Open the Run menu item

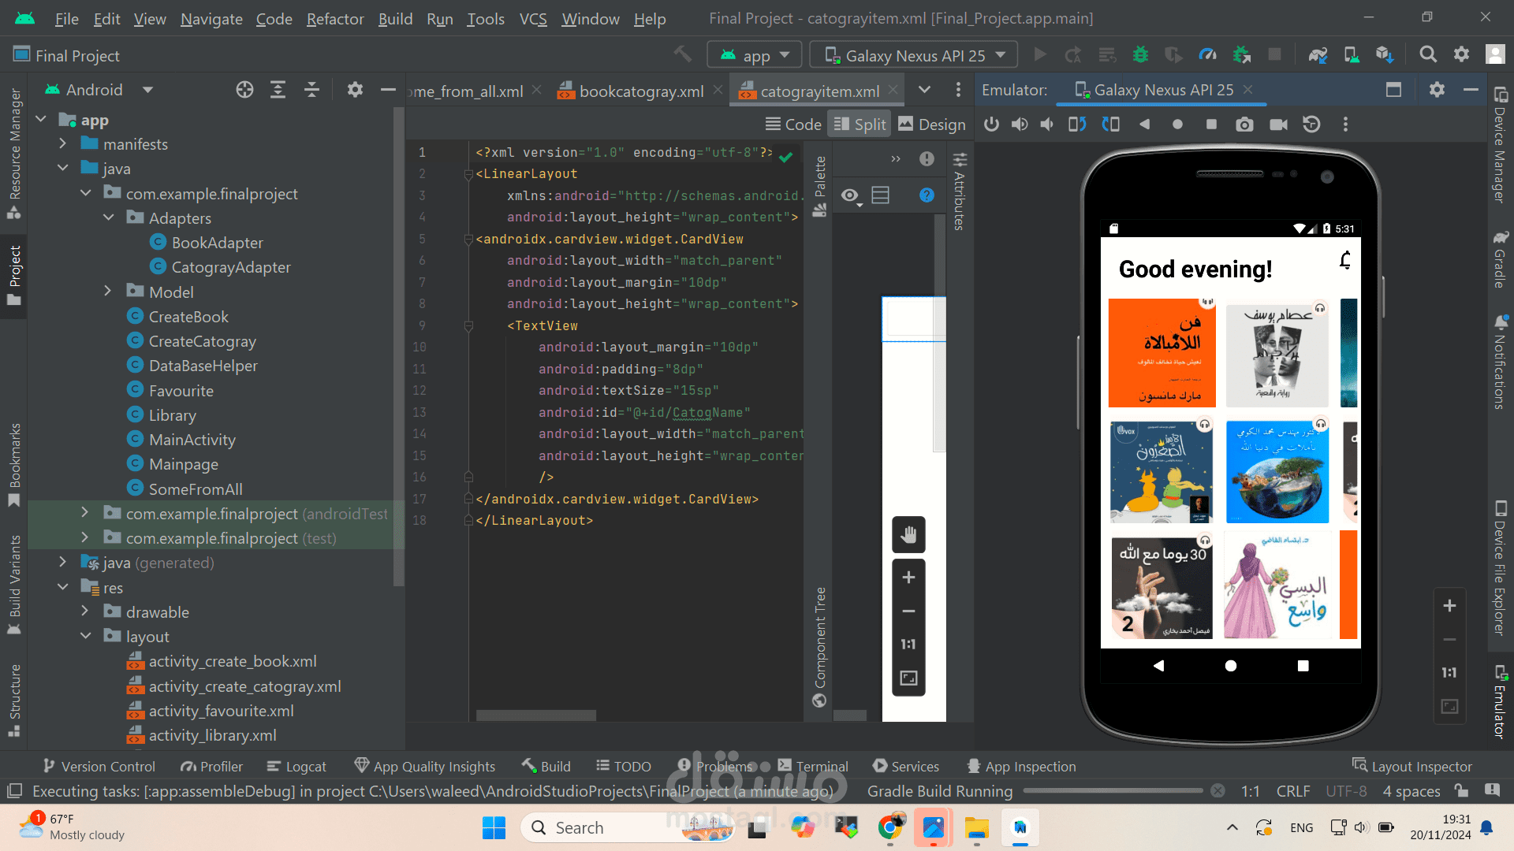click(440, 19)
